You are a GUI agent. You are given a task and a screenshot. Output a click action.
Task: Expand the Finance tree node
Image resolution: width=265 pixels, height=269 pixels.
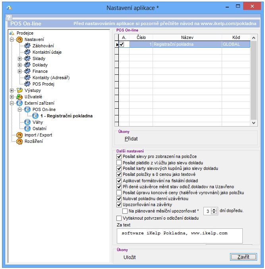point(20,71)
